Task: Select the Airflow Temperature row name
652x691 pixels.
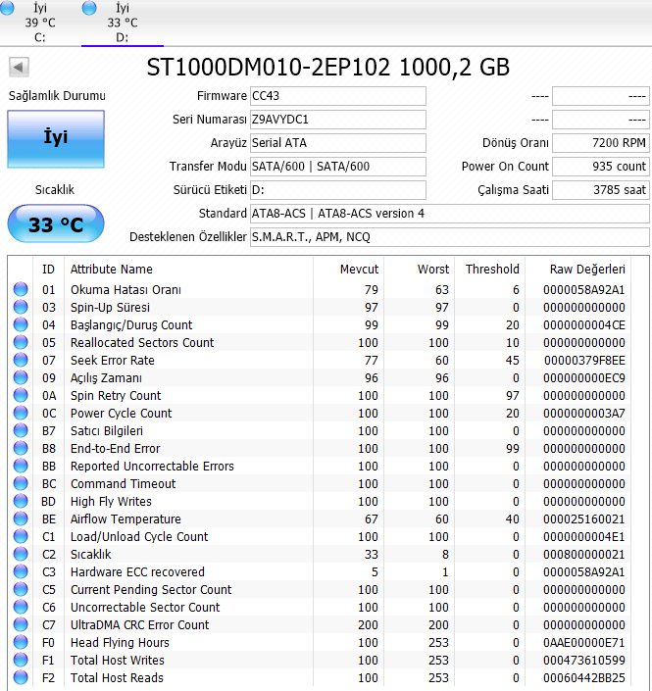Action: [125, 519]
